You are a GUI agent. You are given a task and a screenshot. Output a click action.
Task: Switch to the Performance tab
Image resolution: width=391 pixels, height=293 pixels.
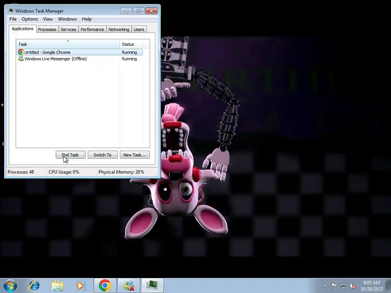[x=92, y=29]
